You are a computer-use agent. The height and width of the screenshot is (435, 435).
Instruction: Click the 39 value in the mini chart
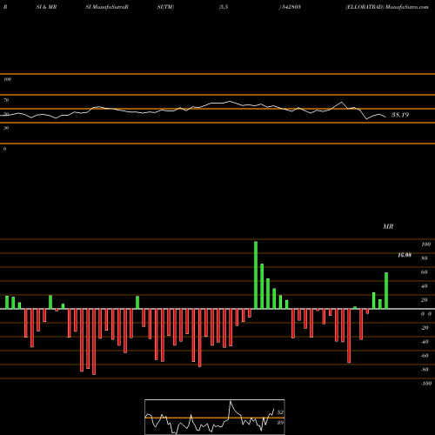(280, 423)
